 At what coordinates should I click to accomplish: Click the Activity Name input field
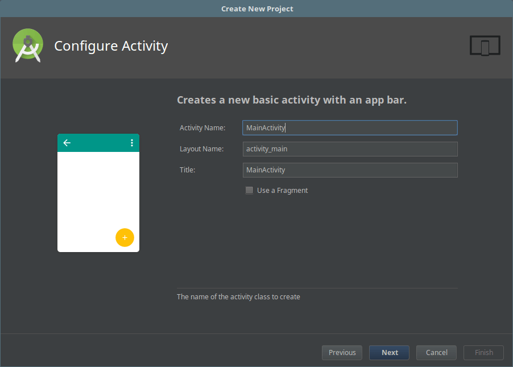coord(350,128)
